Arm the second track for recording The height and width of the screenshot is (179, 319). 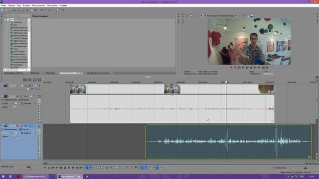click(x=17, y=96)
